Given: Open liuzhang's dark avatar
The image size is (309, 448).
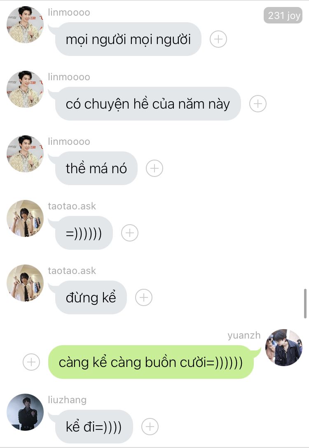Looking at the screenshot, I should 25,412.
